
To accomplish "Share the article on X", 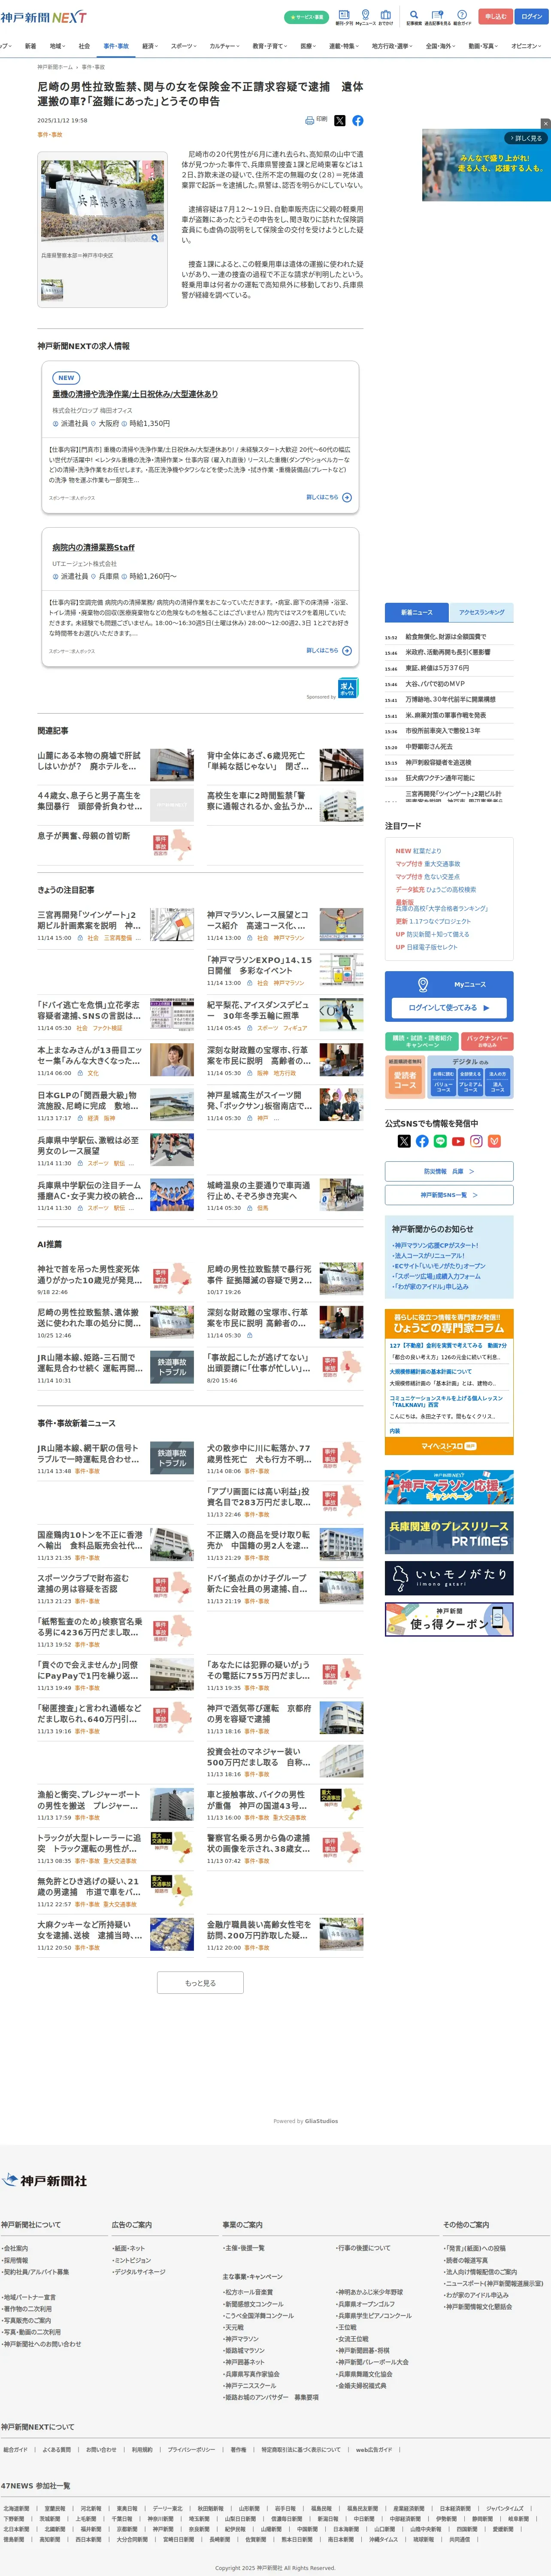I will (x=340, y=120).
